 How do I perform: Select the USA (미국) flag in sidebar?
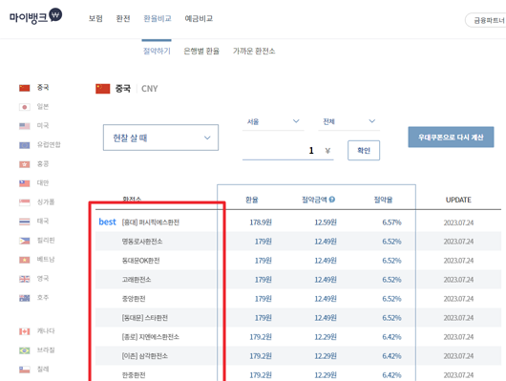click(25, 126)
